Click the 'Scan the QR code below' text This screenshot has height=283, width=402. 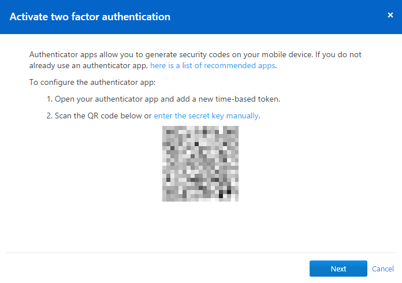[x=98, y=116]
